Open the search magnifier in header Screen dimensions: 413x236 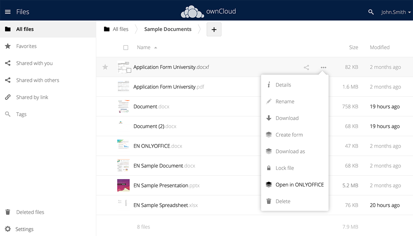(x=371, y=12)
